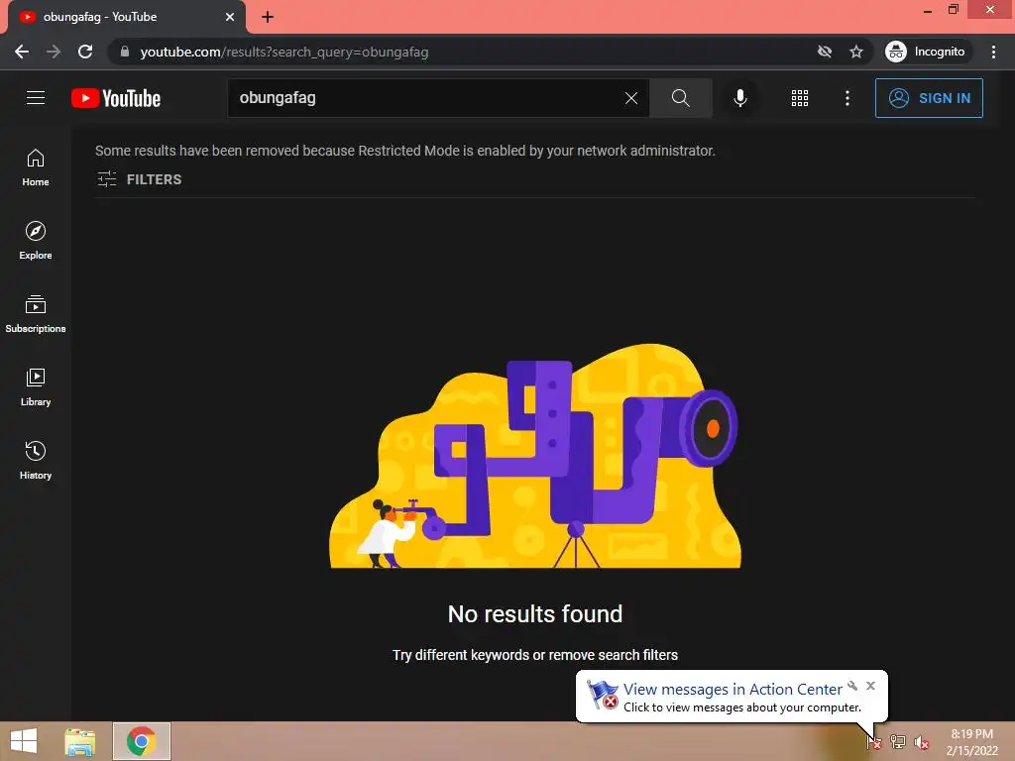Minimize the Chrome window

click(x=927, y=10)
